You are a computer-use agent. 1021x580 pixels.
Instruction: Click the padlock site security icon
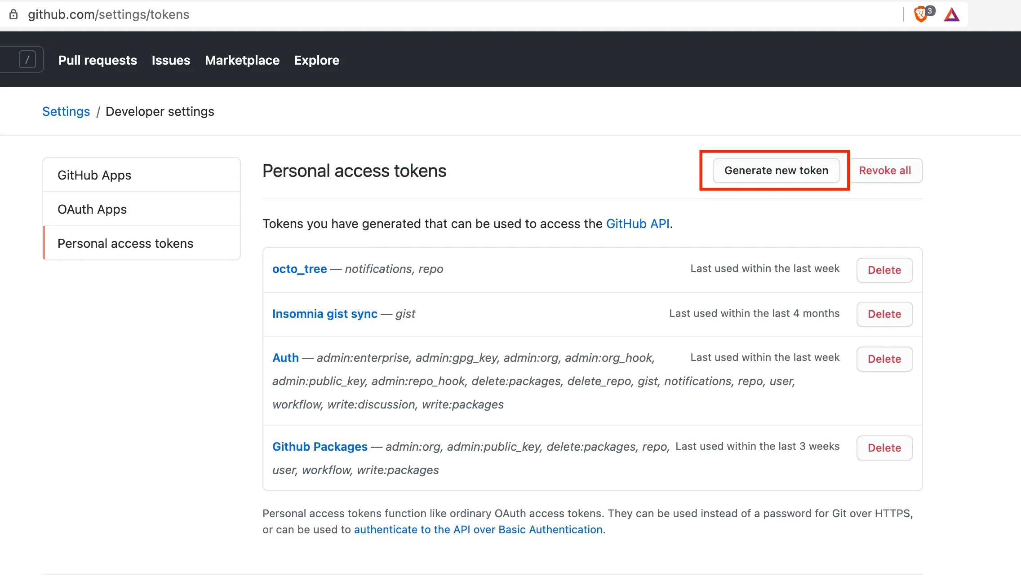tap(13, 14)
